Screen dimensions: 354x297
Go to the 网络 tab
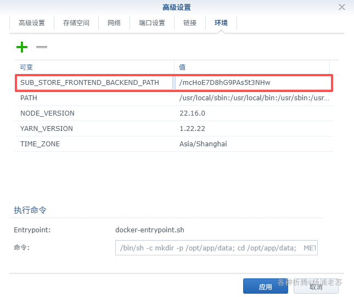click(x=114, y=23)
